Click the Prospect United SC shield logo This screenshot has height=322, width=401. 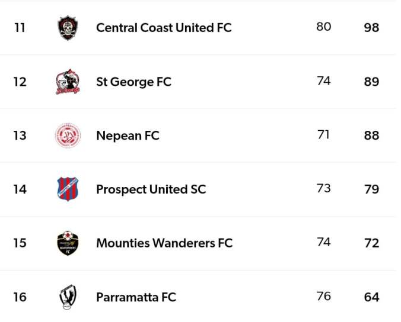pyautogui.click(x=68, y=189)
